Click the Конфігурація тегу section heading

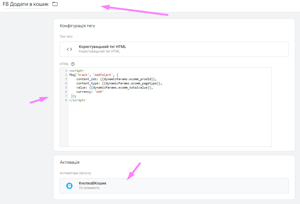(x=77, y=26)
